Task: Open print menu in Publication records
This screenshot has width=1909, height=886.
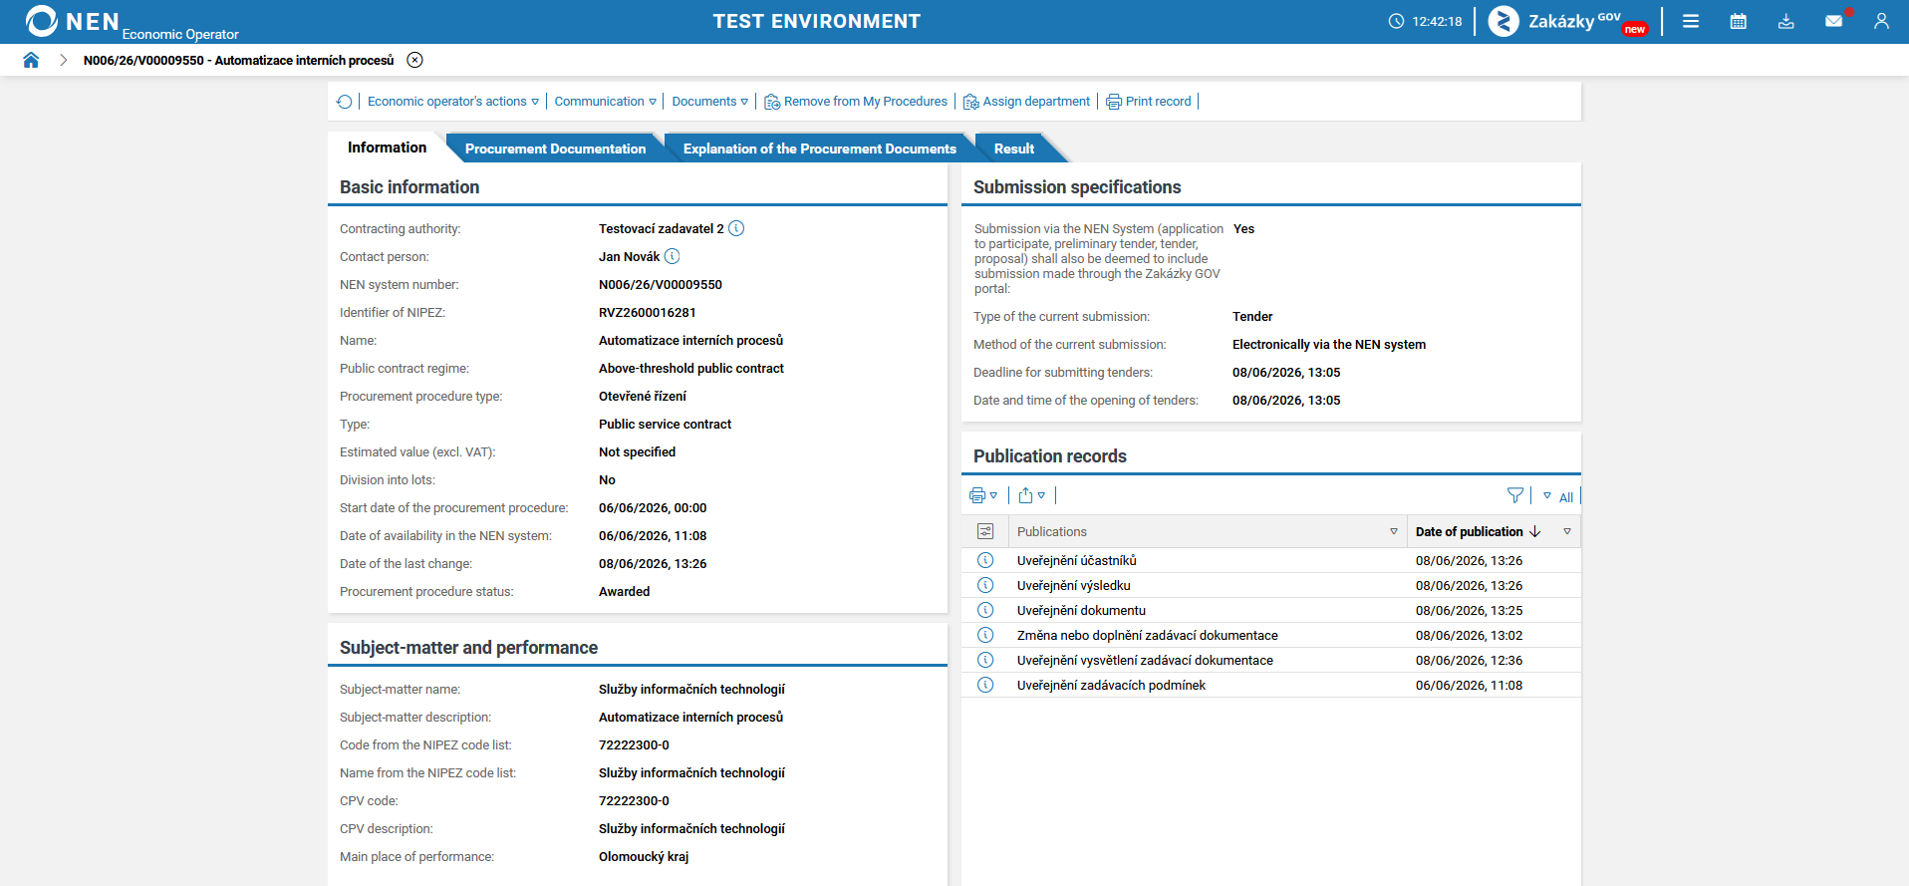Action: click(x=983, y=495)
